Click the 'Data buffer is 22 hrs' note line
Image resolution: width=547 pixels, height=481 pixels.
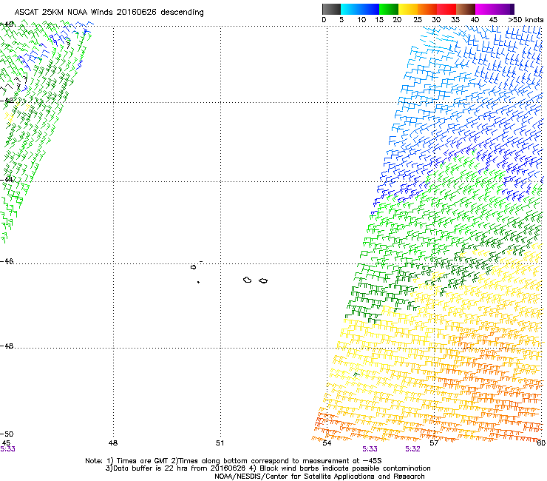click(268, 468)
